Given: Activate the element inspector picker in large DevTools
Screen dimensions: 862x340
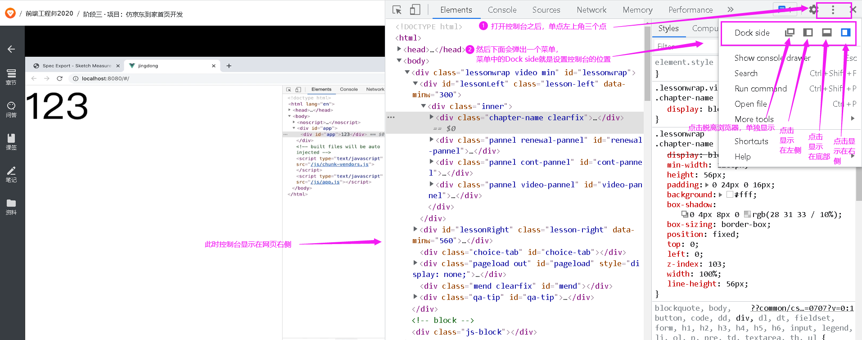Looking at the screenshot, I should point(397,10).
